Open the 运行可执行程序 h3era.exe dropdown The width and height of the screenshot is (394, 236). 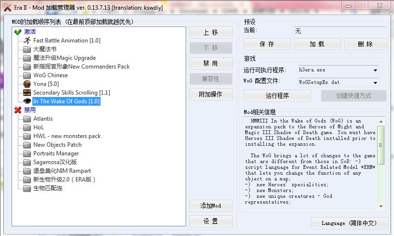(x=375, y=70)
